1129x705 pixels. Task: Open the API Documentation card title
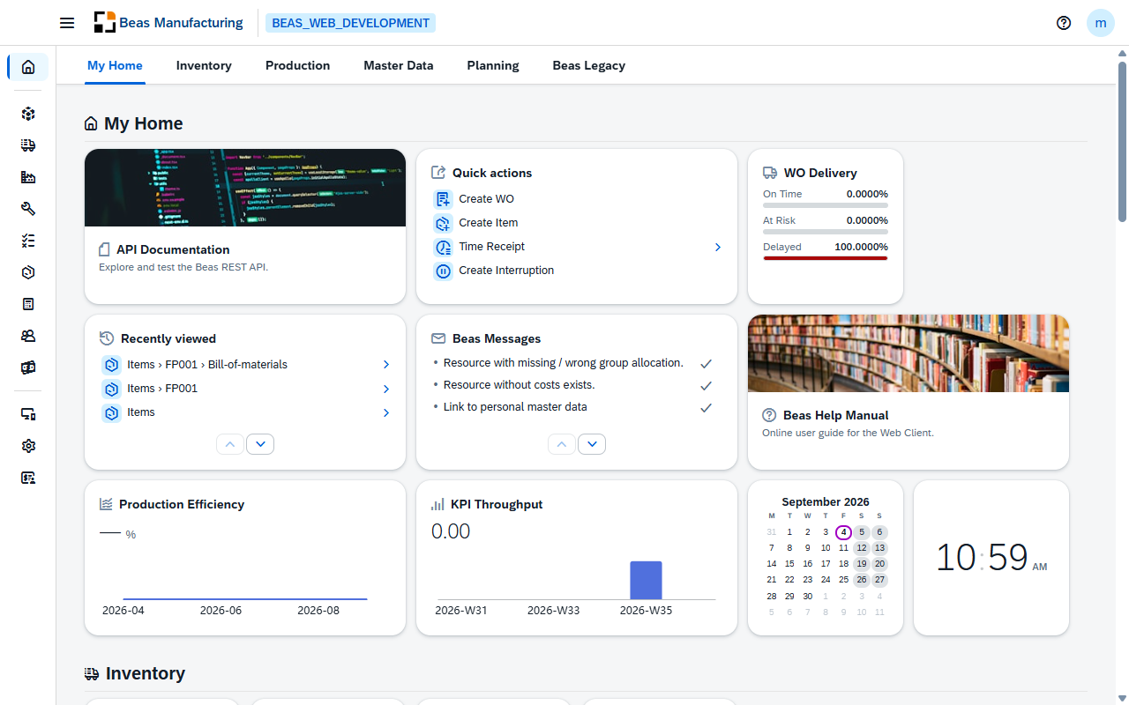[173, 249]
